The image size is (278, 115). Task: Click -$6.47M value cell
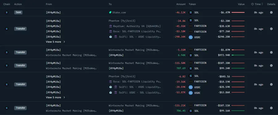(225, 12)
